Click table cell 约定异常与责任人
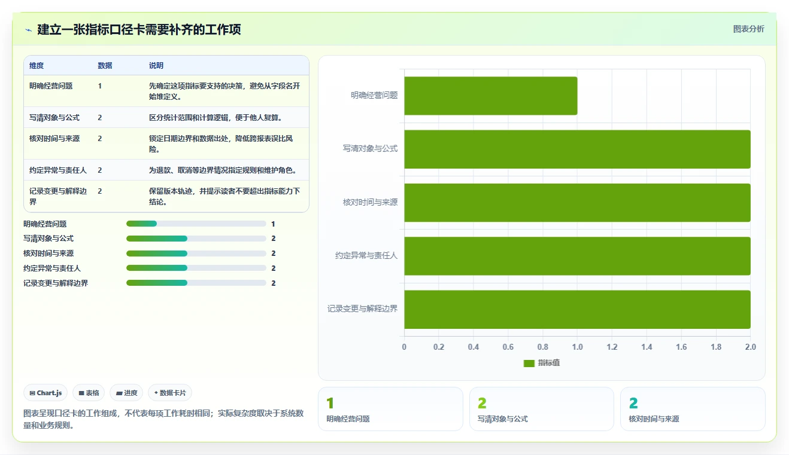Screen dimensions: 789x455 point(58,170)
